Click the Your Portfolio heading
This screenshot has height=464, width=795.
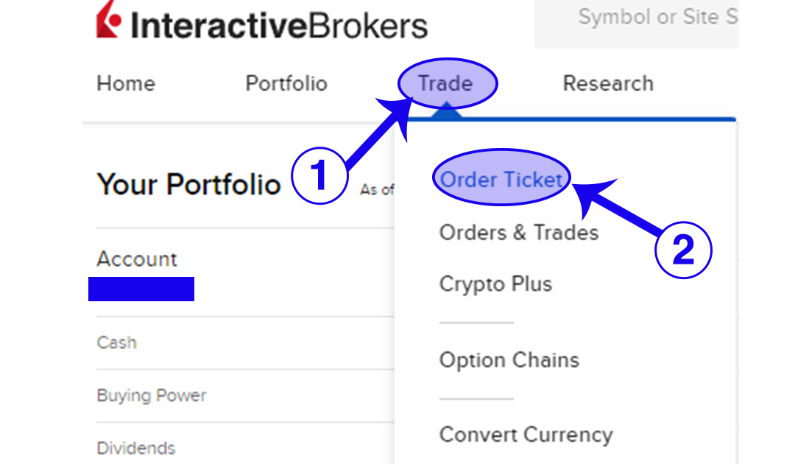[x=188, y=184]
